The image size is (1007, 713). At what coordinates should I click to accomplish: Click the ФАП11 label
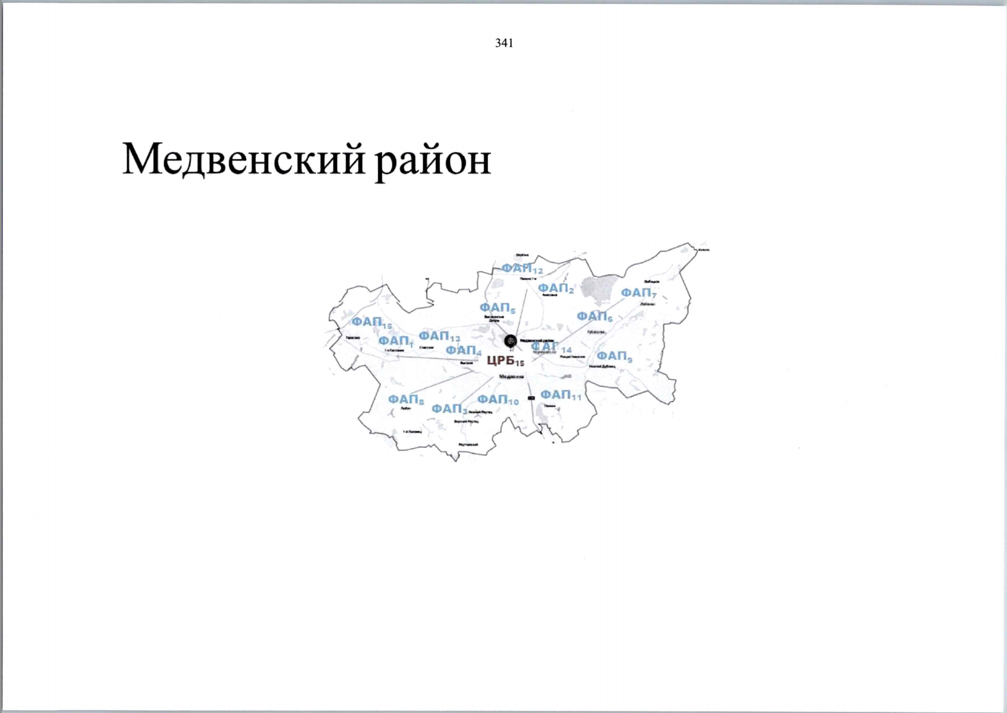[561, 395]
